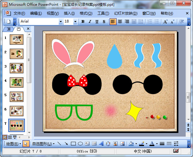This screenshot has height=157, width=193.
Task: Open the 插入(I) menu
Action: [69, 13]
